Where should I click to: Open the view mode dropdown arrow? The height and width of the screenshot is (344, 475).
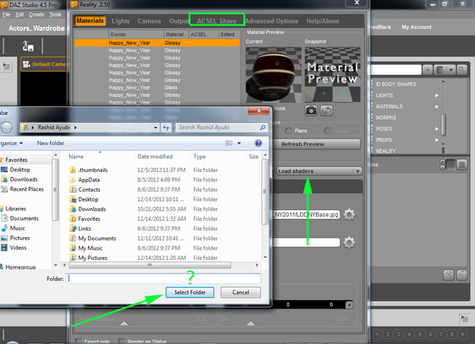click(x=239, y=143)
